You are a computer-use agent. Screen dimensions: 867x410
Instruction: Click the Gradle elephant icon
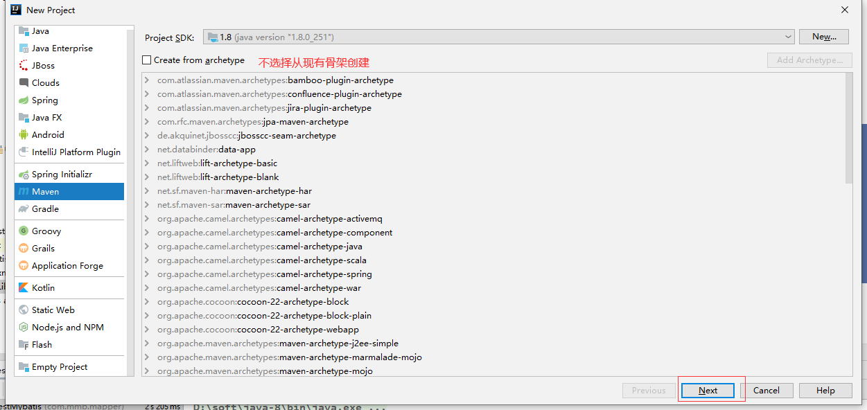point(24,209)
